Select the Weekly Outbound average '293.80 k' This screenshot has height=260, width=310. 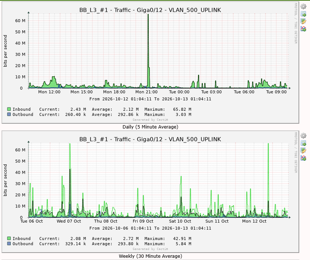click(x=128, y=244)
